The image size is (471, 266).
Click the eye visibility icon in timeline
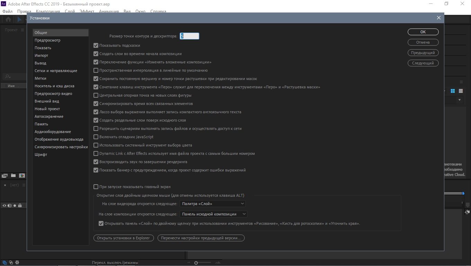point(5,206)
